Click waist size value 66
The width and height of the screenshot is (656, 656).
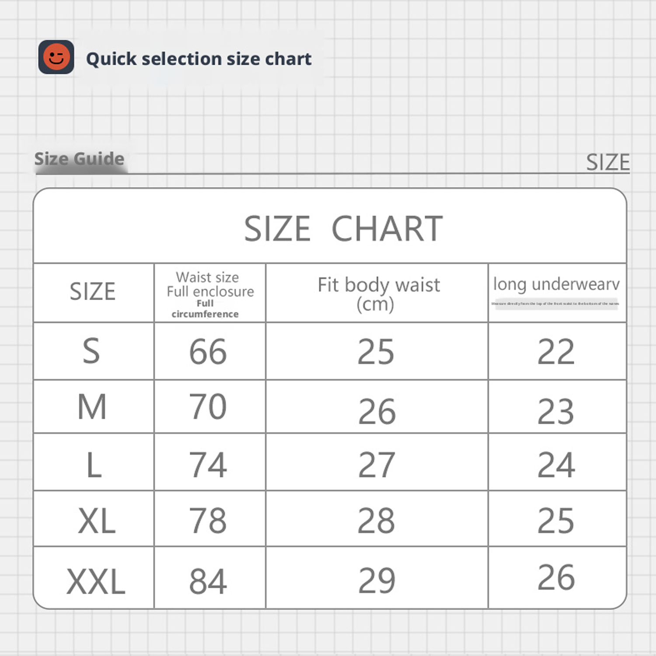click(208, 352)
